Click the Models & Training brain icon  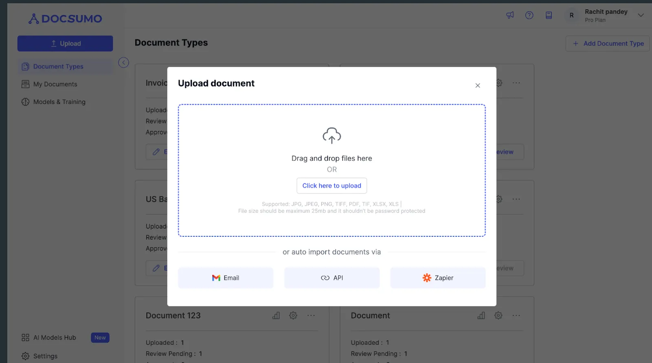pyautogui.click(x=25, y=102)
